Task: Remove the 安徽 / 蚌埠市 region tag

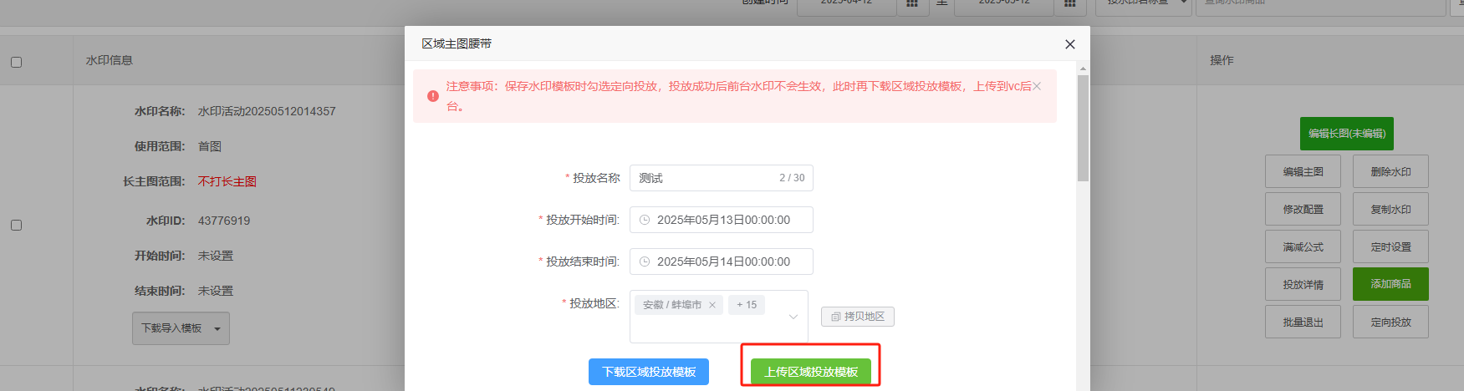Action: [x=712, y=305]
